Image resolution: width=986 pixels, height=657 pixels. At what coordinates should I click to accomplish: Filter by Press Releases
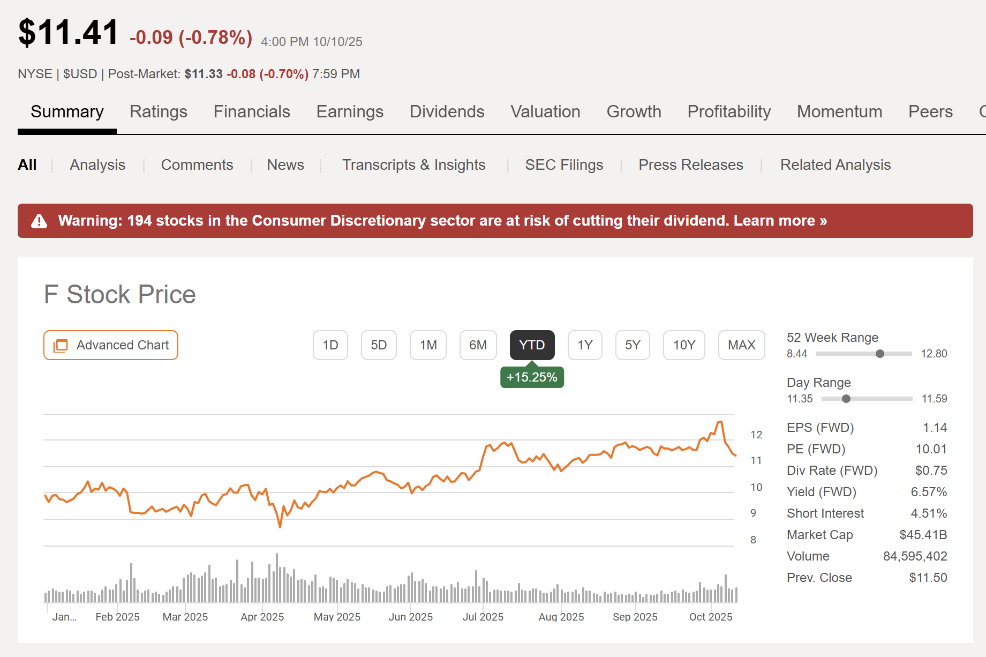tap(690, 165)
